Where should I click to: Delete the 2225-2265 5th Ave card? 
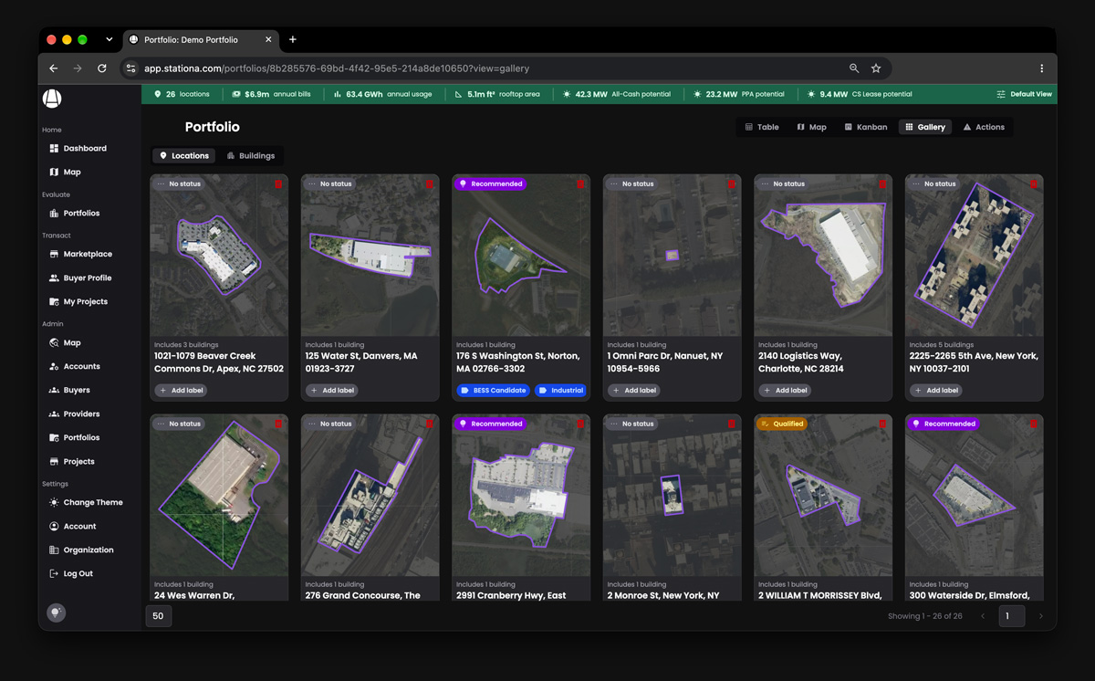tap(1033, 184)
